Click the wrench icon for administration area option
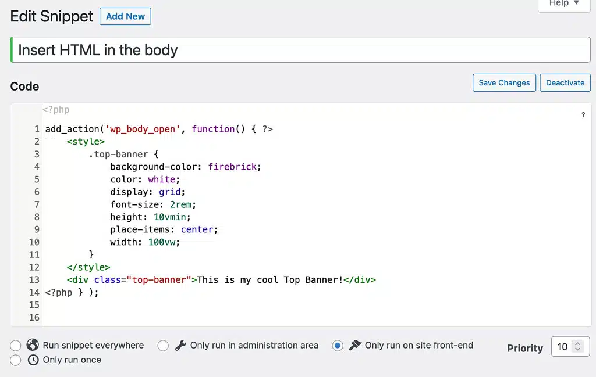This screenshot has height=377, width=596. [180, 345]
